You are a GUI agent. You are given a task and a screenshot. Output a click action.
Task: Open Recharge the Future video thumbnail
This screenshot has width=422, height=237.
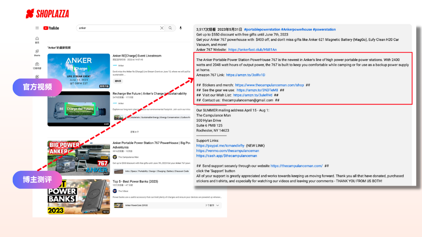pyautogui.click(x=79, y=109)
